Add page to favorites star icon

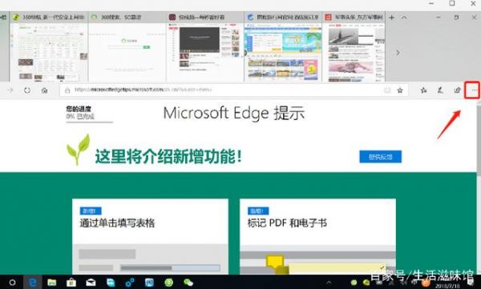click(400, 90)
